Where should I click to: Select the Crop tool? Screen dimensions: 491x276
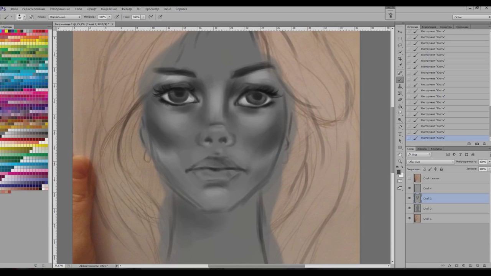pos(400,59)
